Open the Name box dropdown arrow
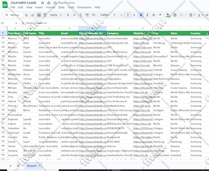 16,23
